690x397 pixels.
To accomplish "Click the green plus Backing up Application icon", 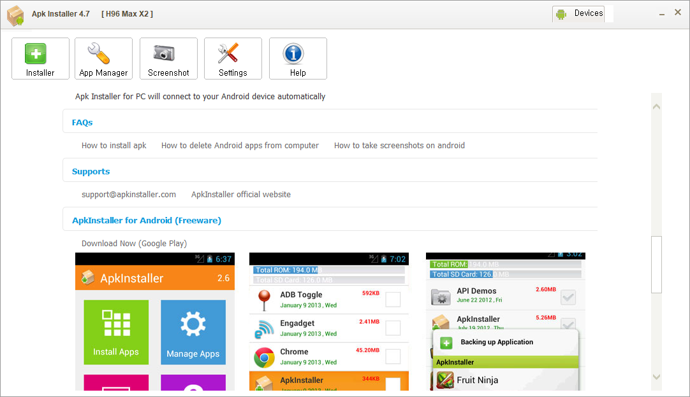I will point(446,343).
